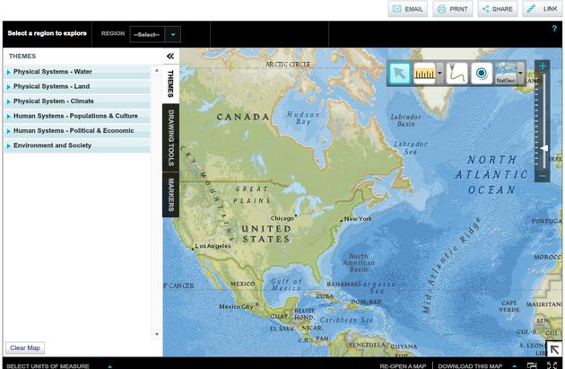Open the measure tool dropdown arrow

tap(439, 74)
